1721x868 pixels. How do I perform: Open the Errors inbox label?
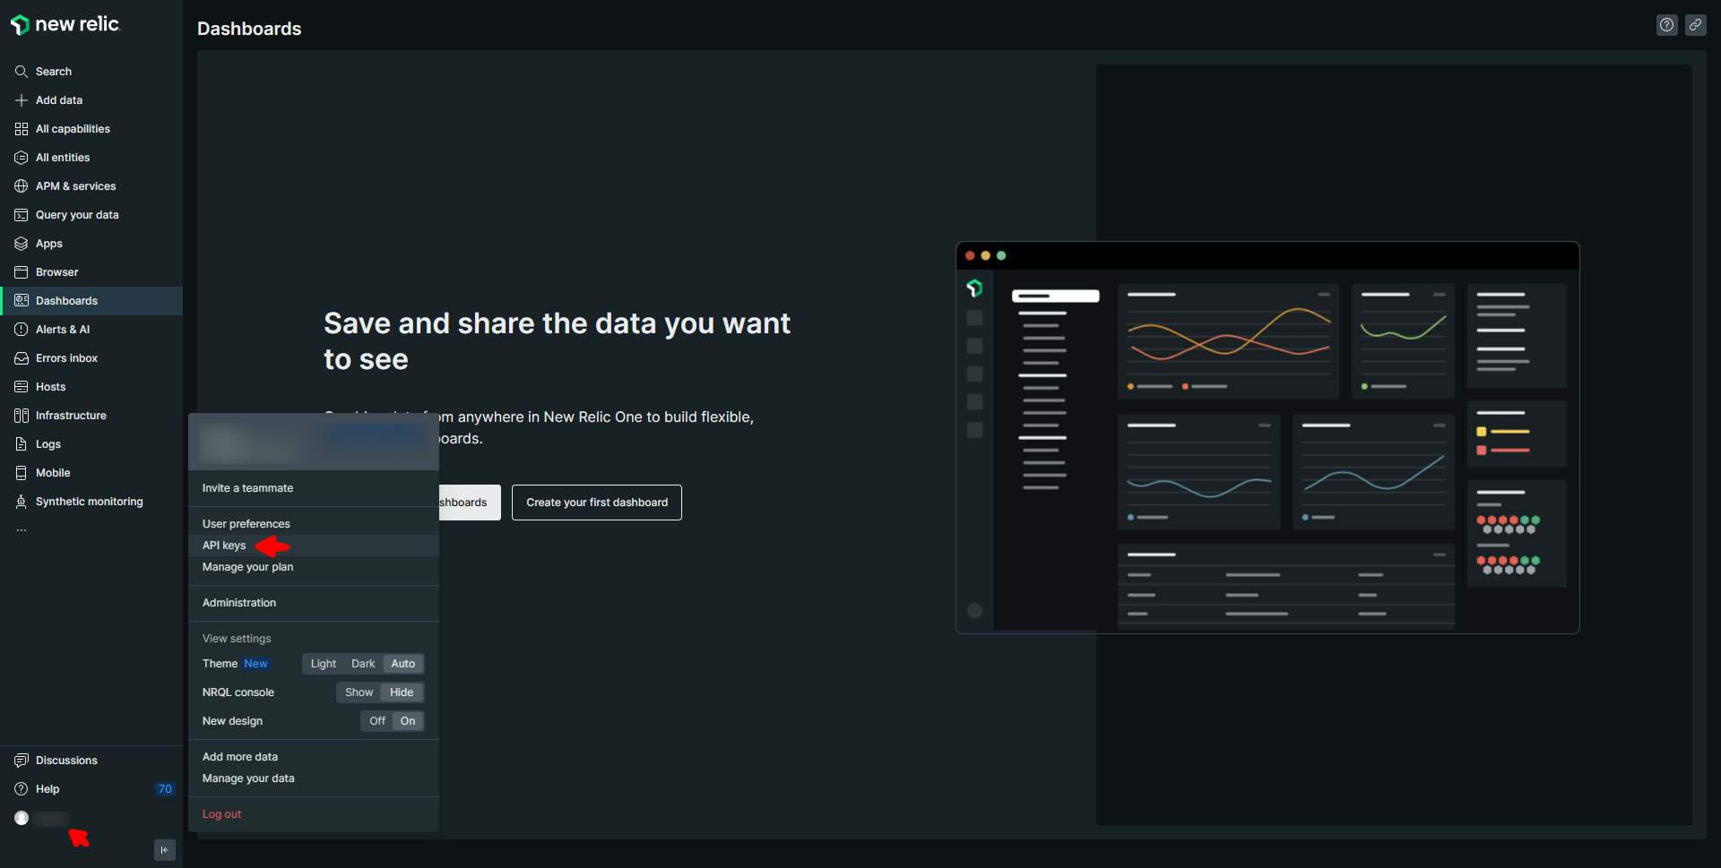tap(66, 358)
